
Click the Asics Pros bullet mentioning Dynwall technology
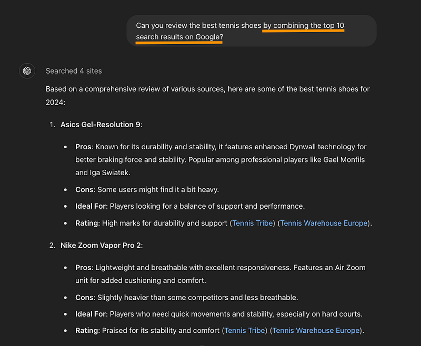(220, 159)
